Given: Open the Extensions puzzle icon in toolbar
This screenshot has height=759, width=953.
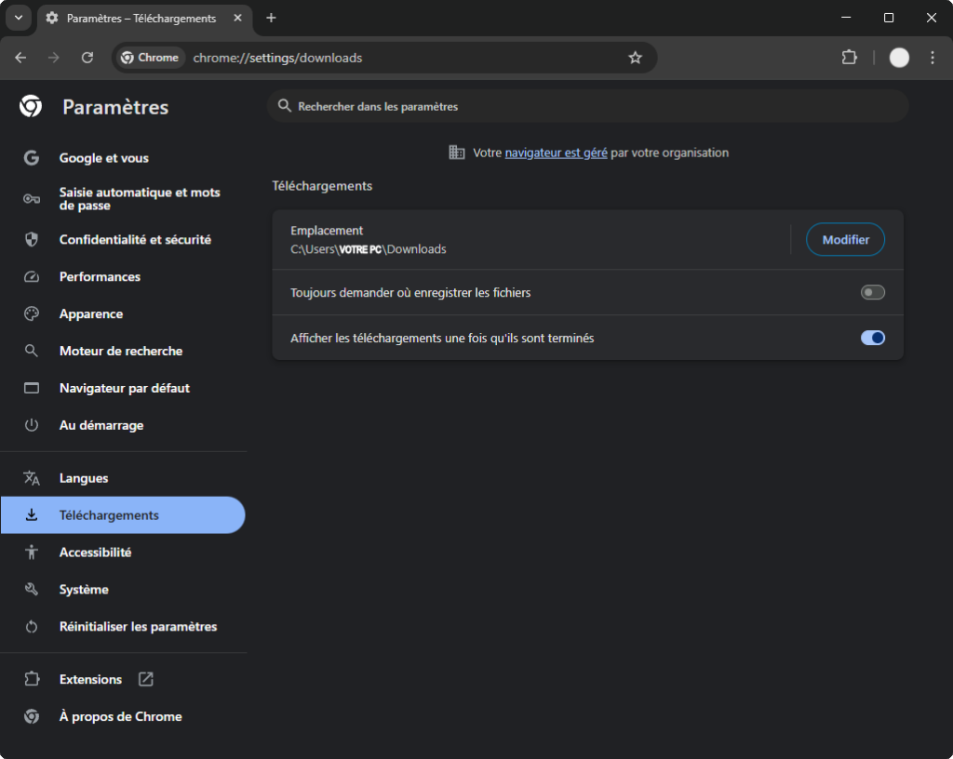Looking at the screenshot, I should (849, 58).
